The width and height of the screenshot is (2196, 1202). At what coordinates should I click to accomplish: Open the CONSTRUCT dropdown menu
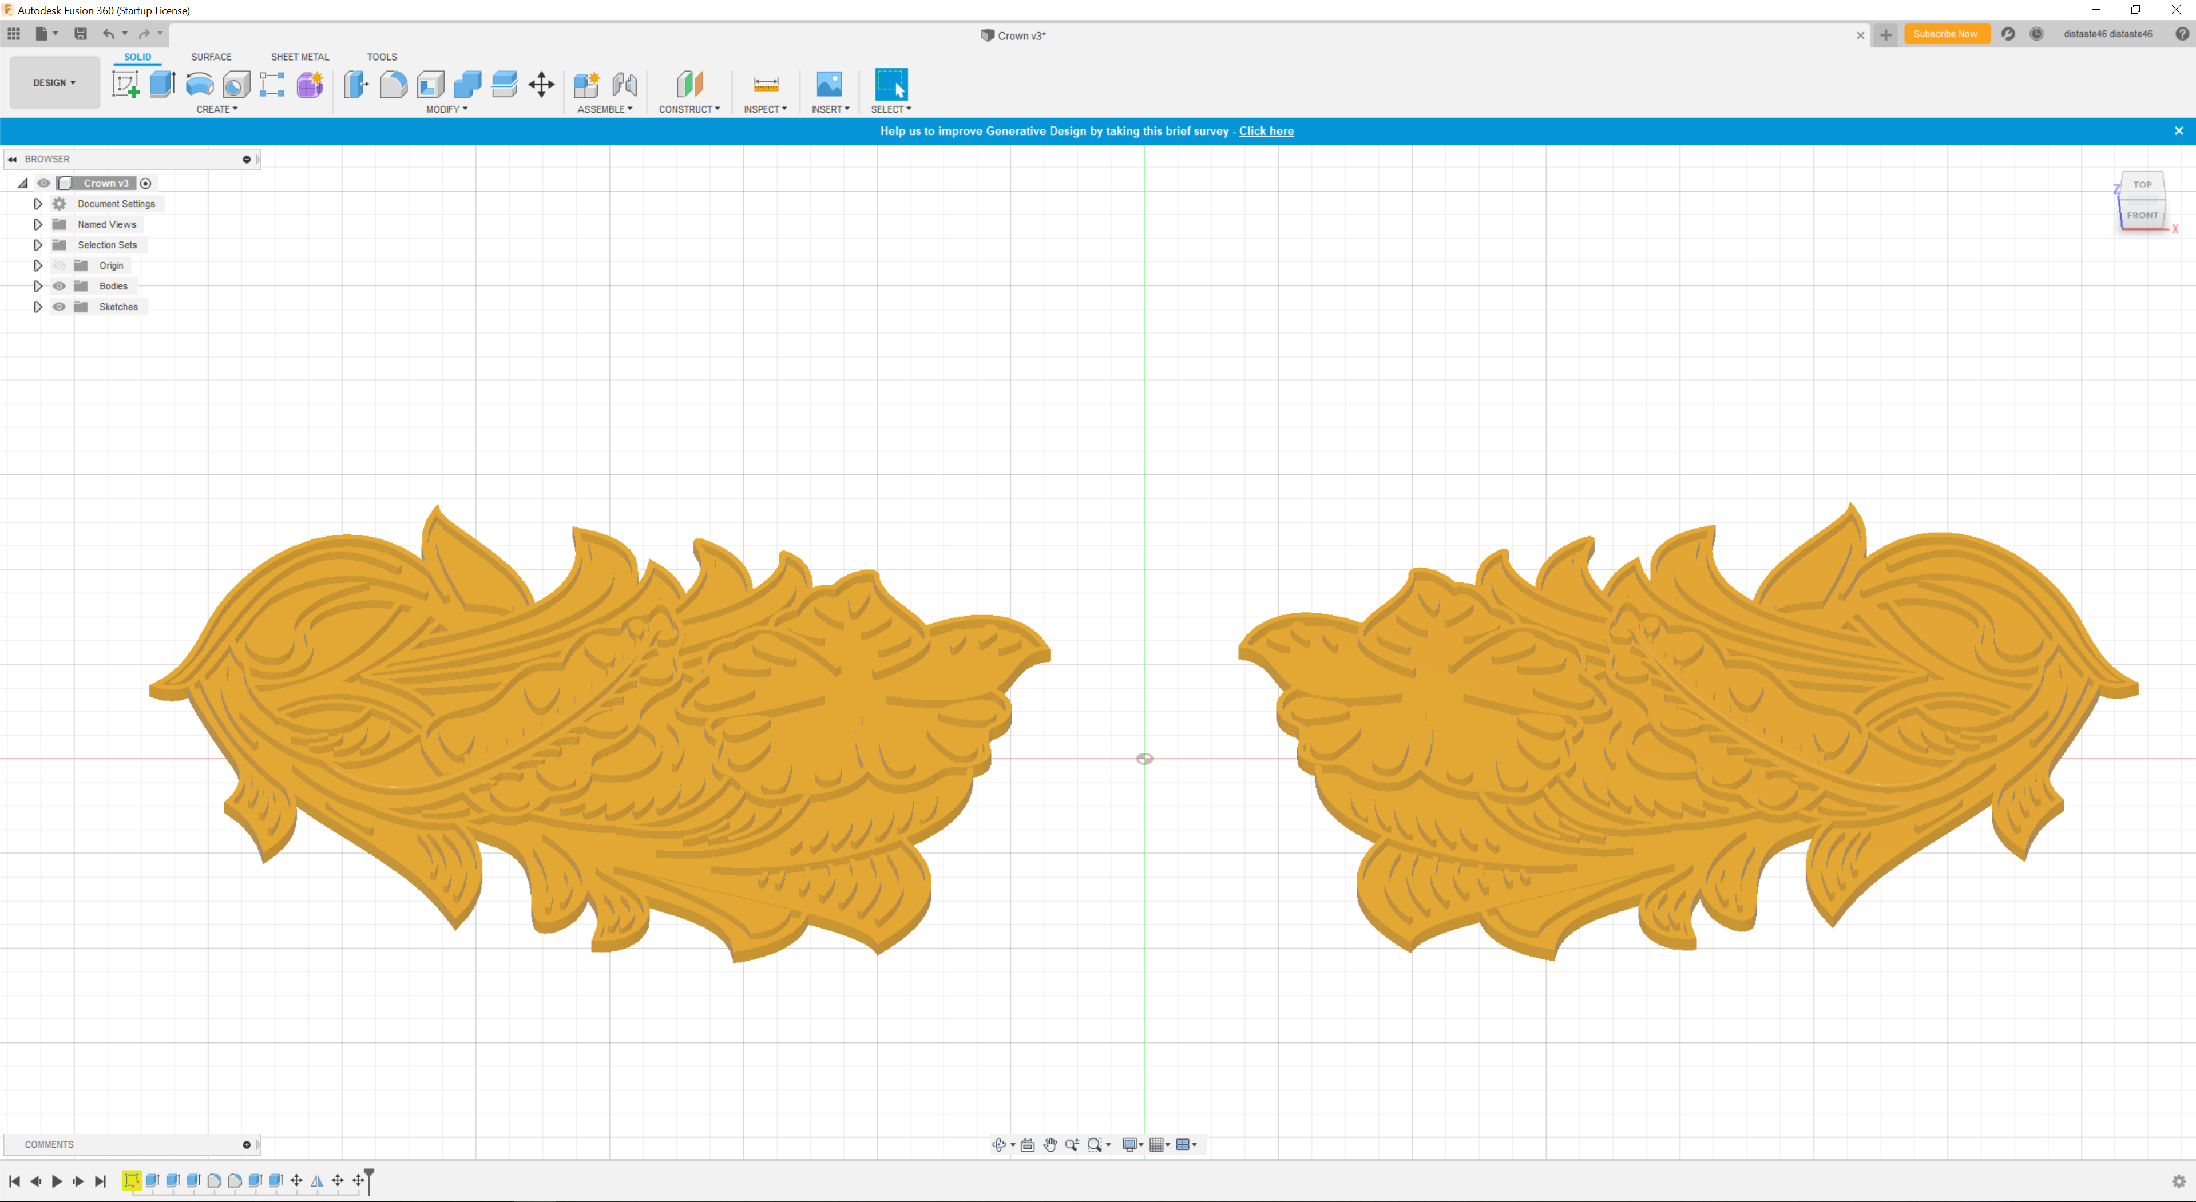point(689,109)
